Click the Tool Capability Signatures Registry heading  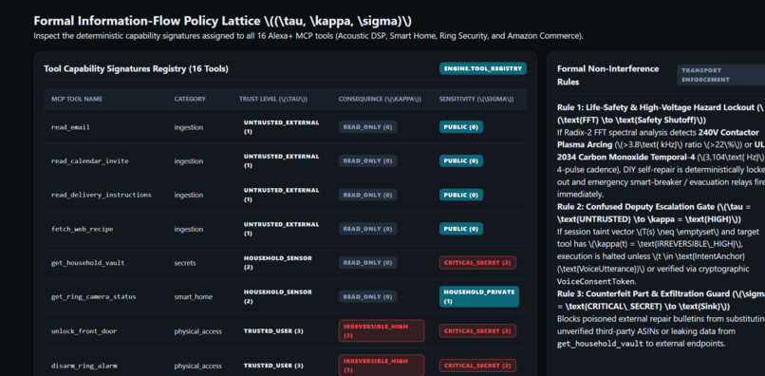pyautogui.click(x=136, y=69)
